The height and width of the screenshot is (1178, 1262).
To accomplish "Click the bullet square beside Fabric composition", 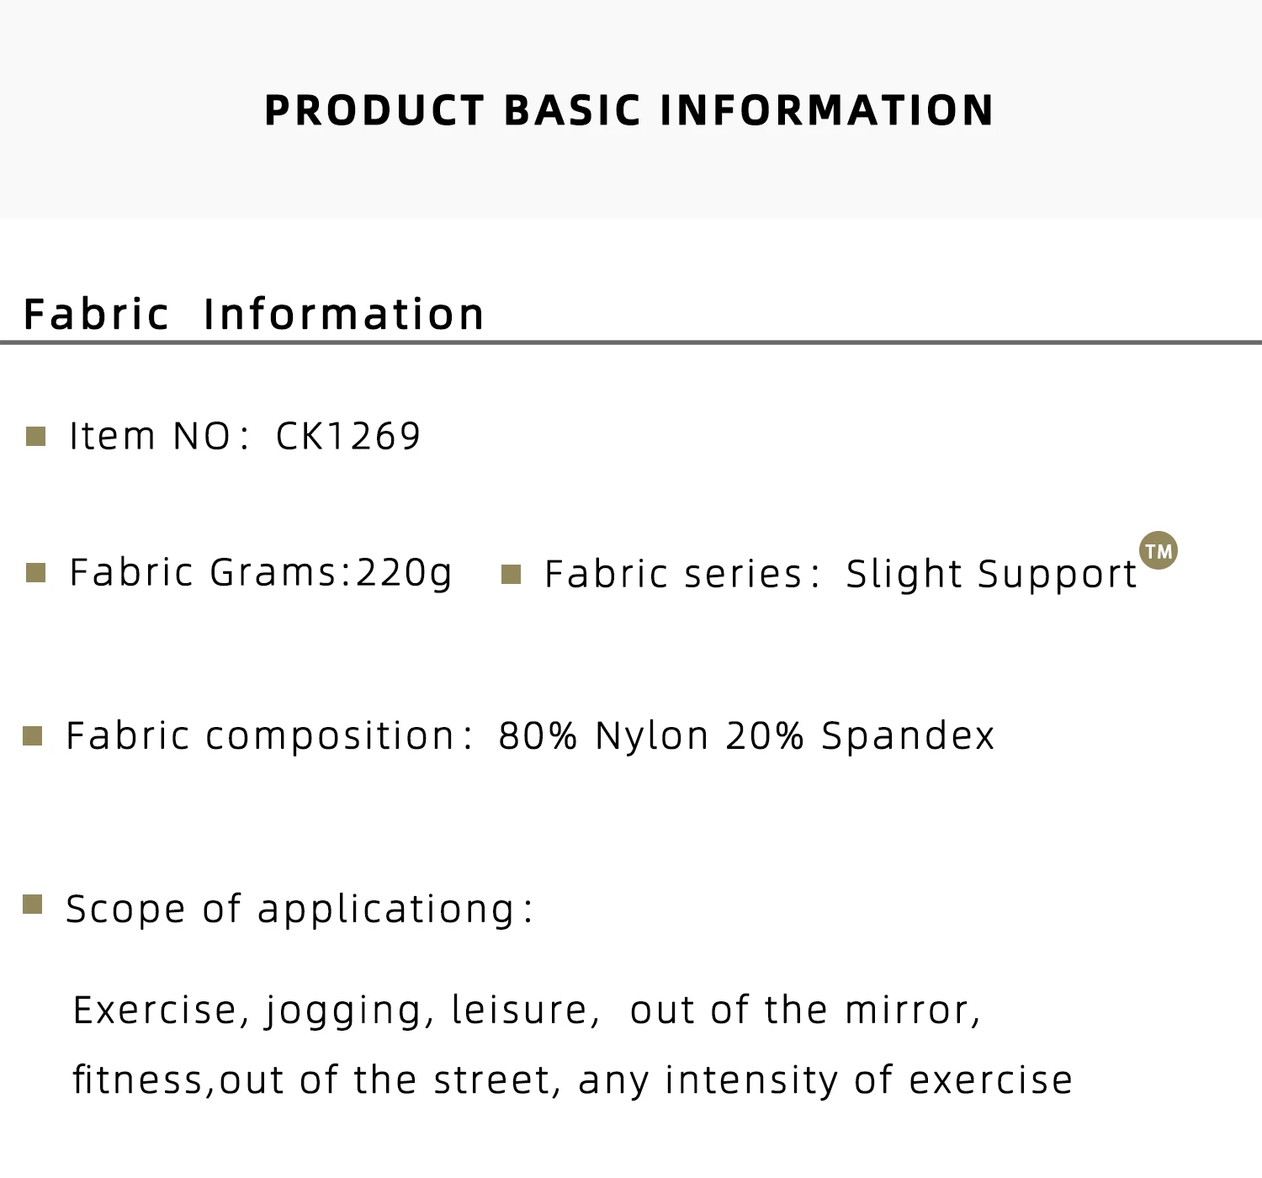I will click(32, 735).
